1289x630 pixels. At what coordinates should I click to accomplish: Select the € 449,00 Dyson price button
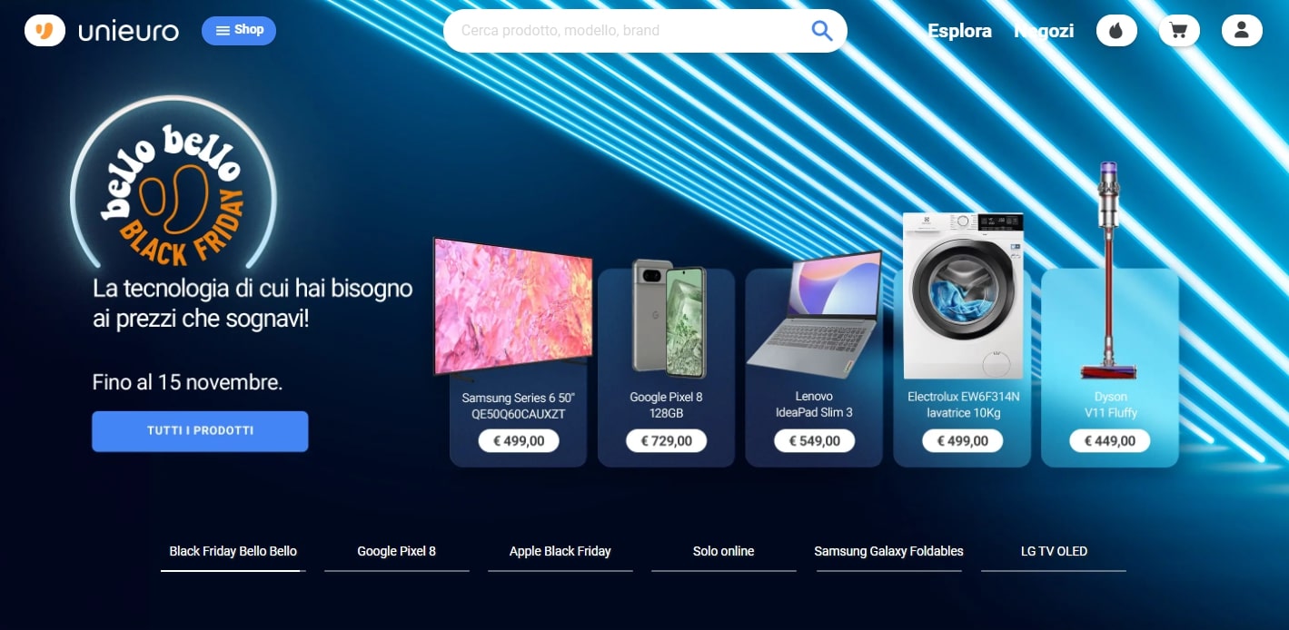coord(1109,441)
